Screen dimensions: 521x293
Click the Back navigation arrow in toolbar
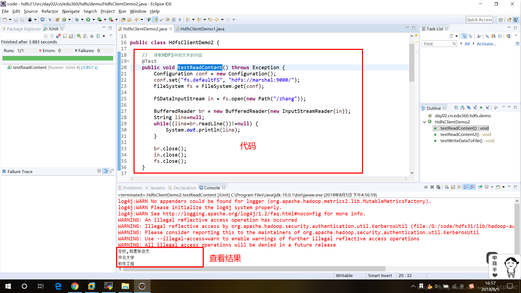pos(217,20)
